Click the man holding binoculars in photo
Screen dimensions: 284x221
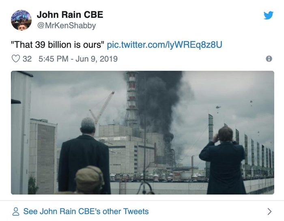coord(224,162)
